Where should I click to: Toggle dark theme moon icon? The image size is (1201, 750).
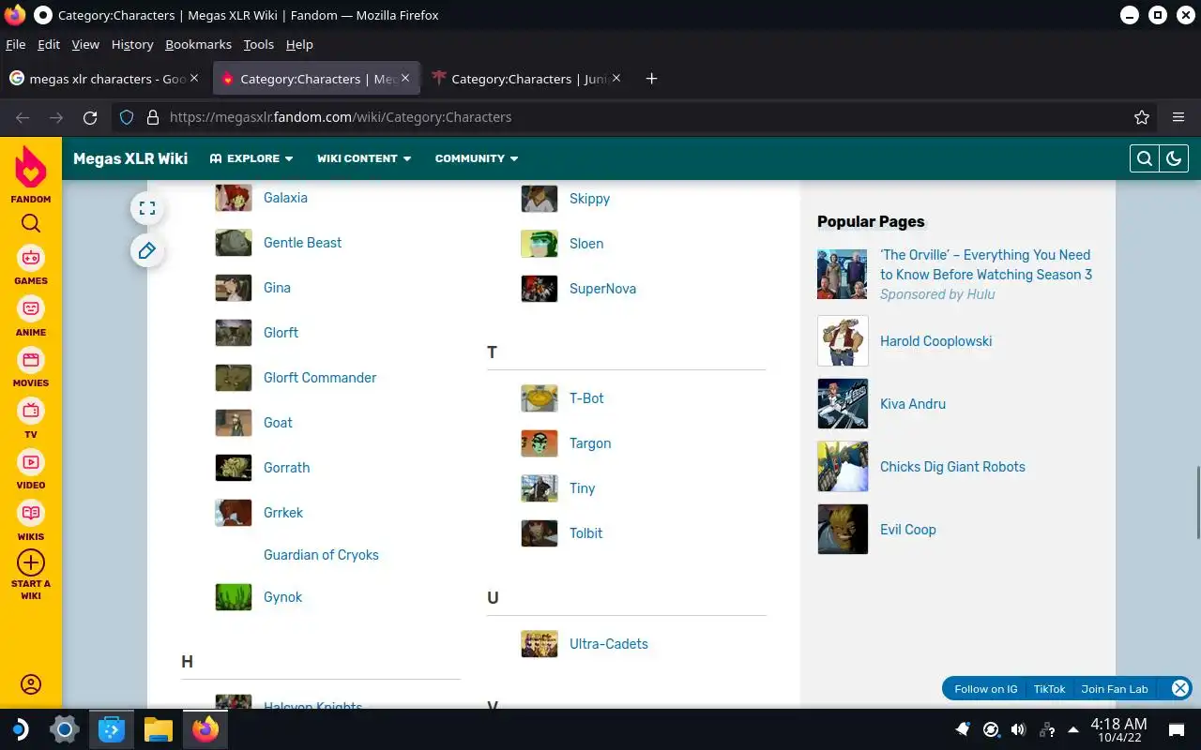1174,158
